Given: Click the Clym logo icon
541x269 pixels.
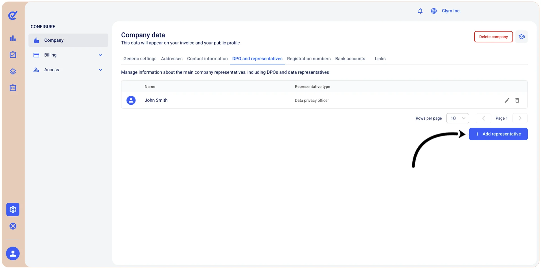Looking at the screenshot, I should [x=13, y=15].
